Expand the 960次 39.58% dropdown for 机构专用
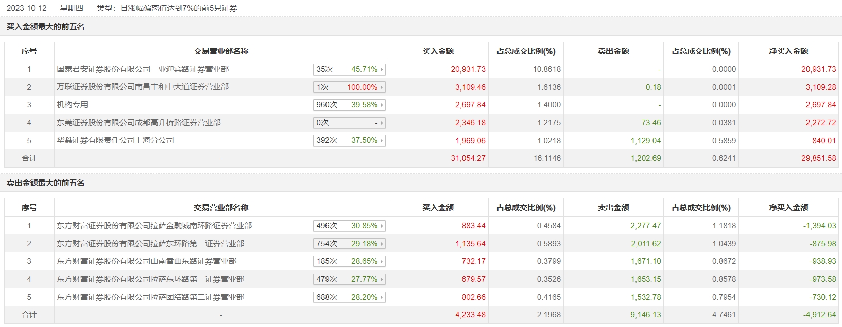 (349, 105)
